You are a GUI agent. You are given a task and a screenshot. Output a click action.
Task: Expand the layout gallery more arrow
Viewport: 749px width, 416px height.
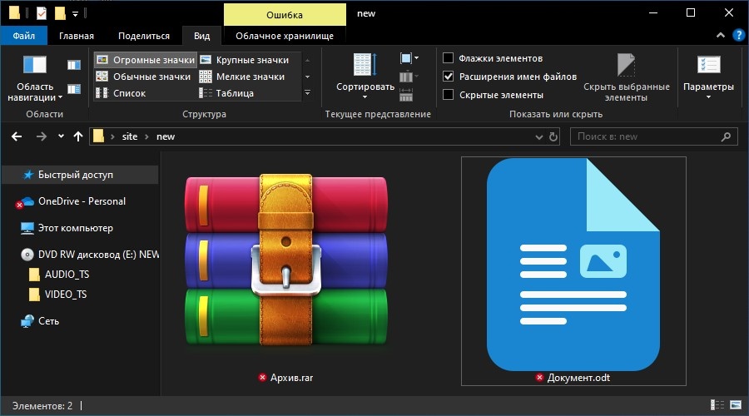tap(308, 92)
